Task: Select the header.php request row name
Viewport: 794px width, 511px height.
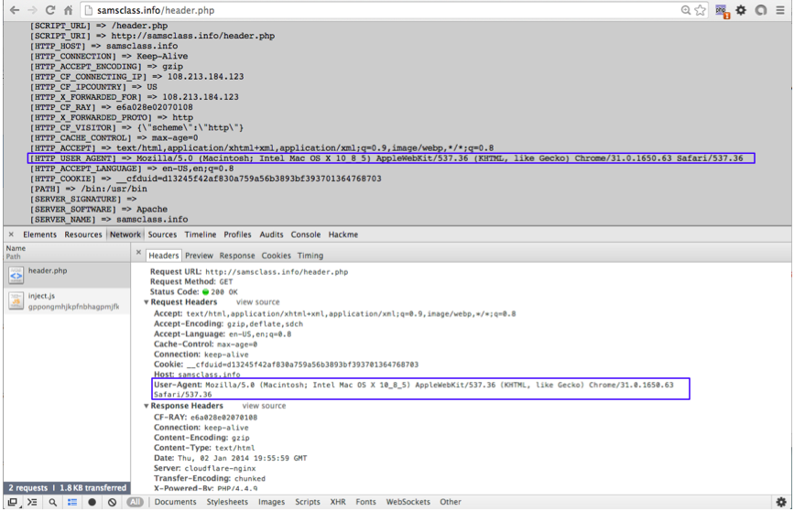Action: pyautogui.click(x=48, y=270)
